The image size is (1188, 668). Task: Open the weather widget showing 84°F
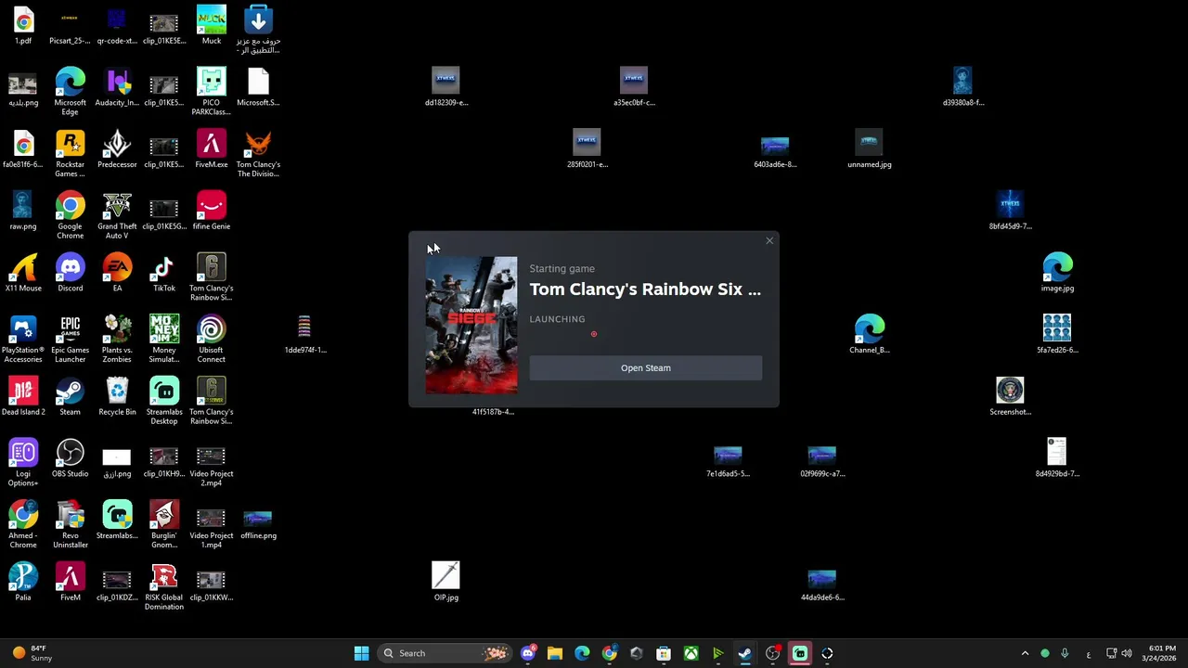point(31,653)
